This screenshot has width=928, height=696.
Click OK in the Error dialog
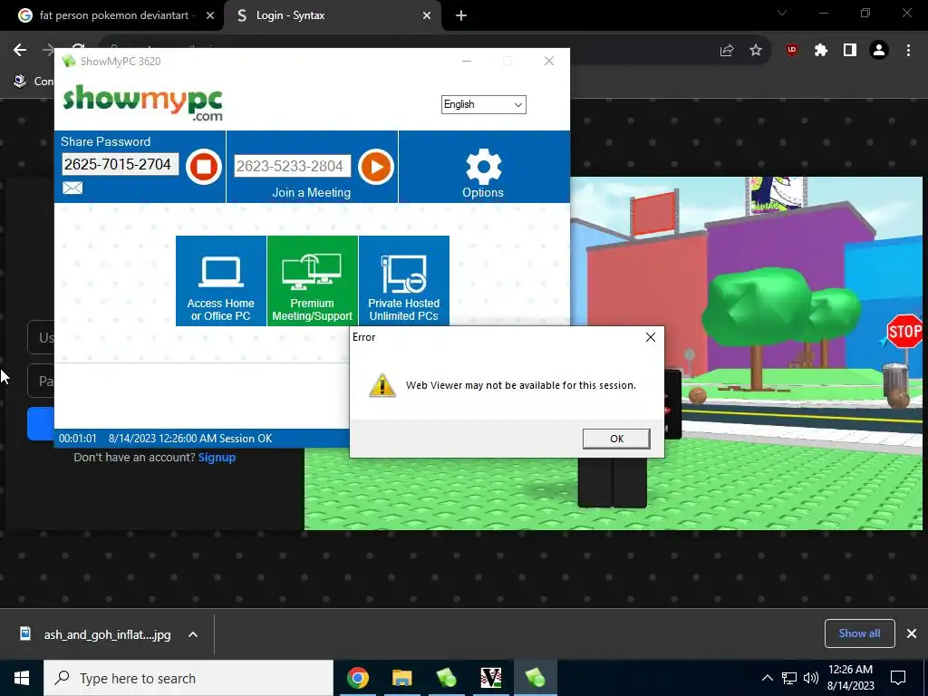tap(616, 439)
